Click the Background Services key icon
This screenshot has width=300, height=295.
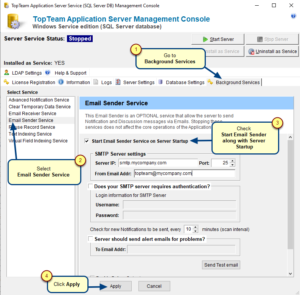210,82
